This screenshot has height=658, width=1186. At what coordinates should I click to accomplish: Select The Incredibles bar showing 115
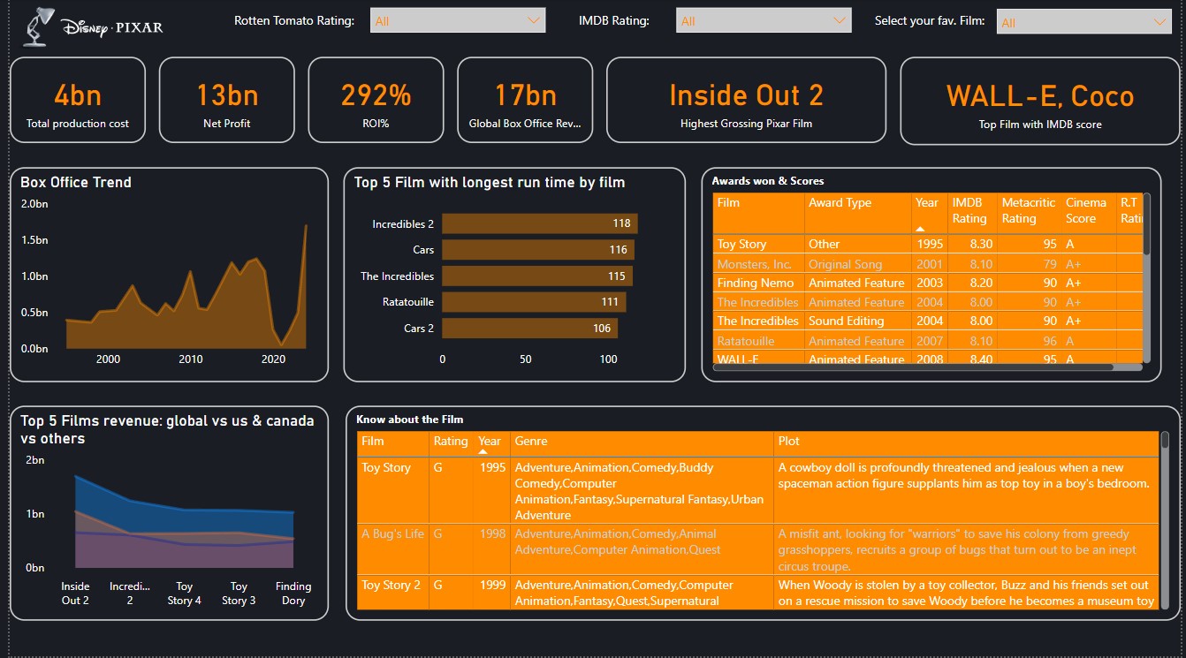pyautogui.click(x=537, y=276)
